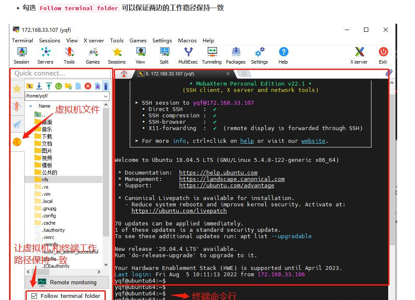Open the Tools knife sidebar tab

click(x=17, y=106)
